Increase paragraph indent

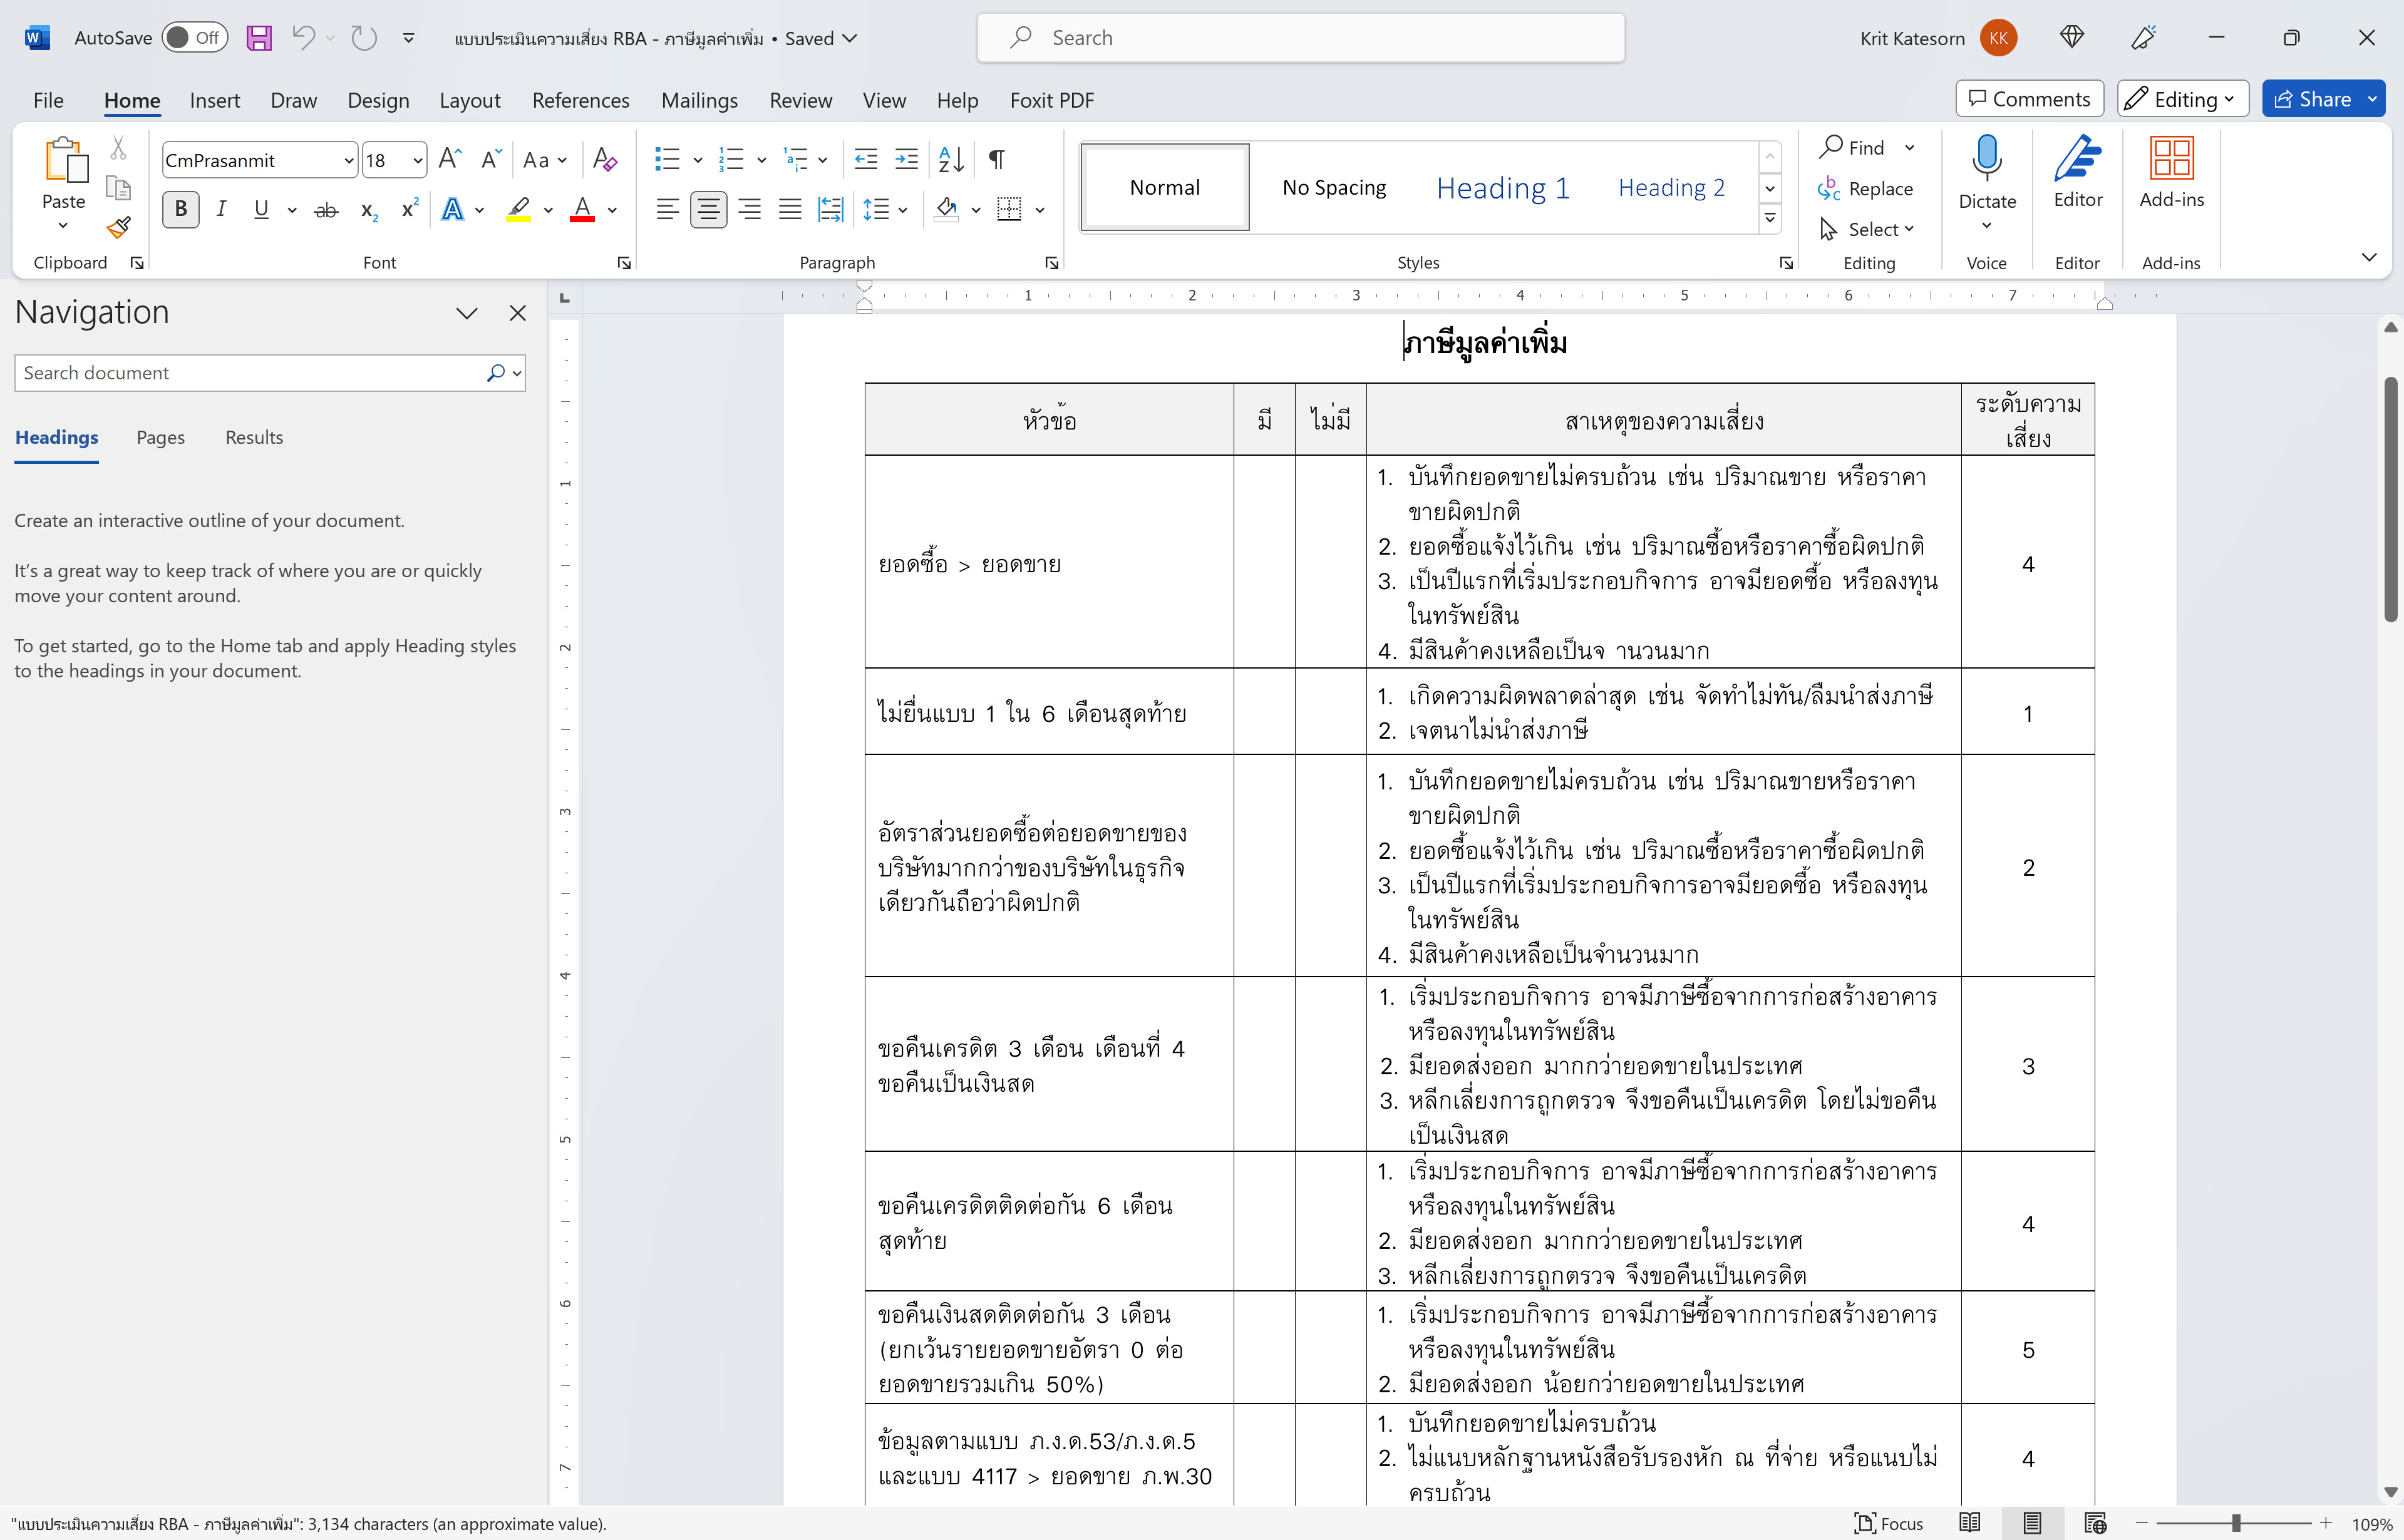point(906,159)
